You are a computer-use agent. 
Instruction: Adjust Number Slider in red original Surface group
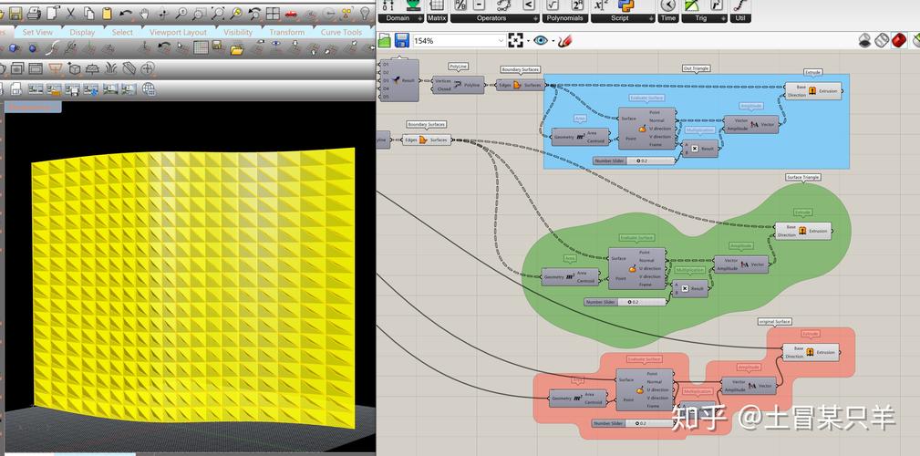633,423
